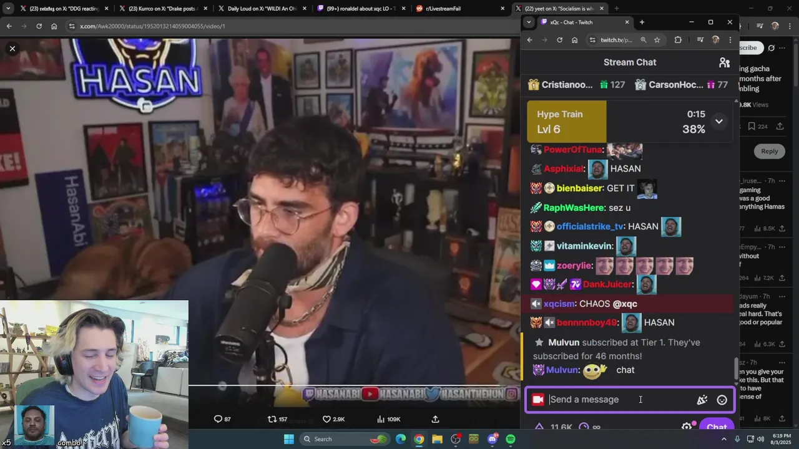Go back in the main Chrome window
Screen dimensions: 799x449
(9, 26)
